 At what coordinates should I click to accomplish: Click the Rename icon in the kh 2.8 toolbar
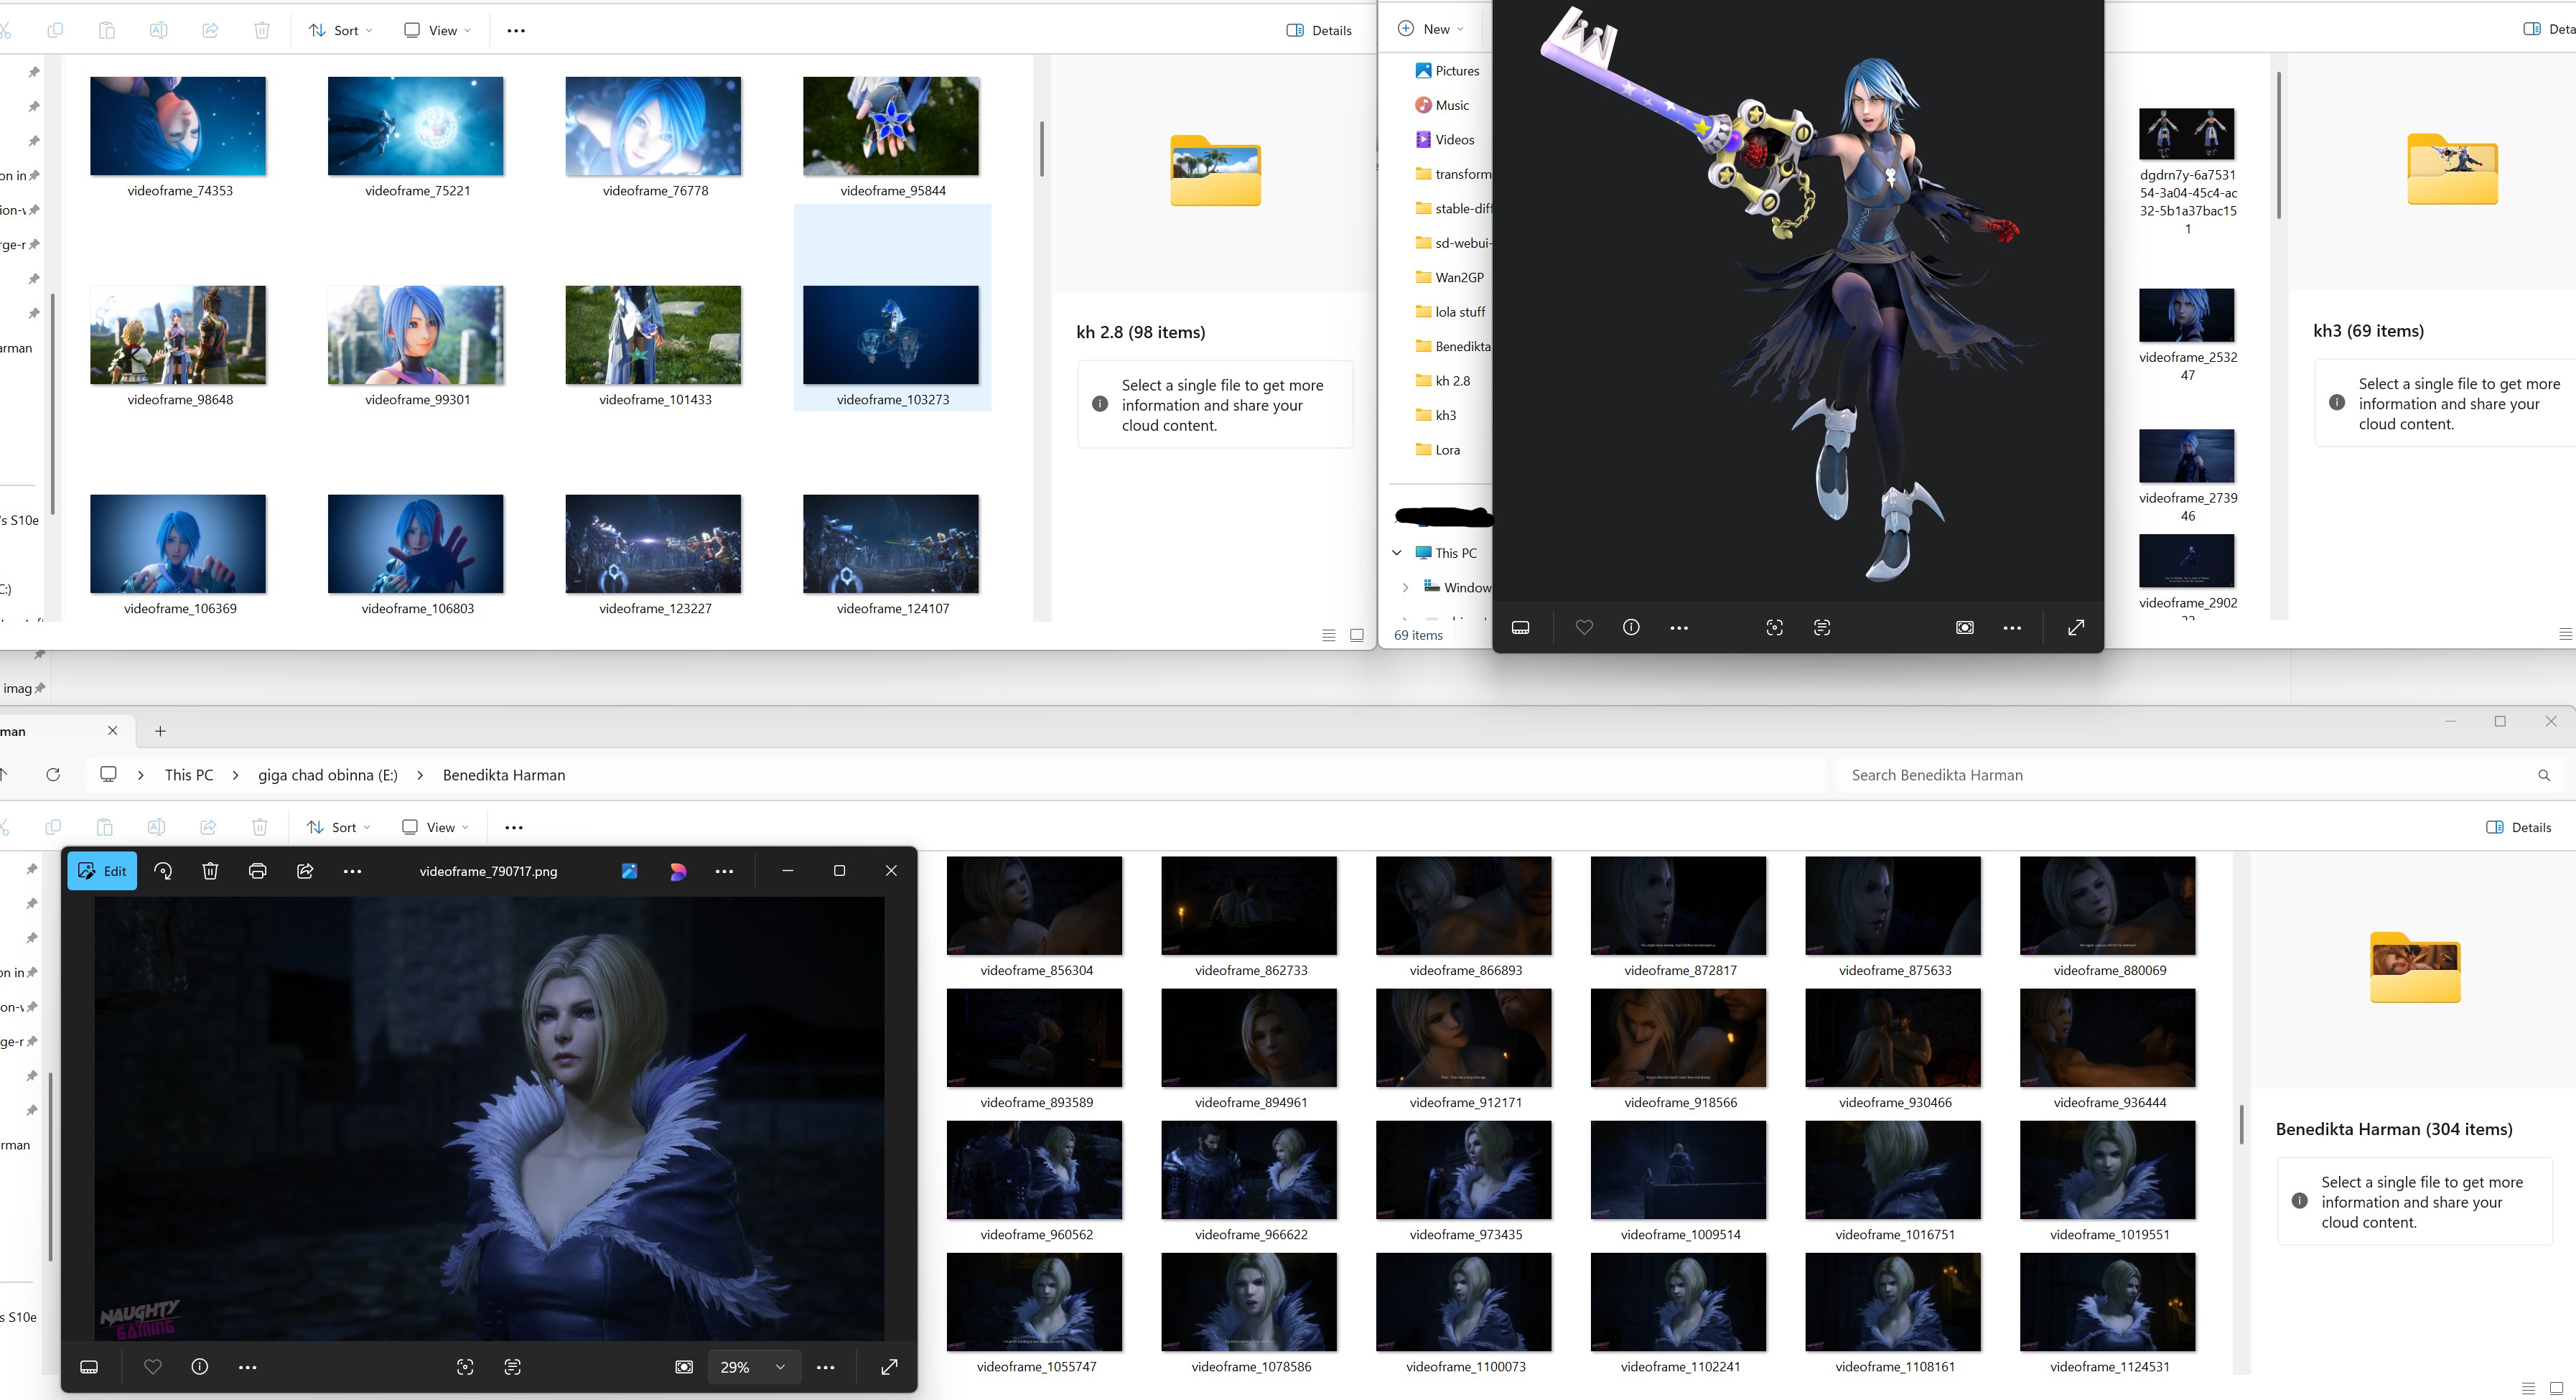pyautogui.click(x=158, y=30)
